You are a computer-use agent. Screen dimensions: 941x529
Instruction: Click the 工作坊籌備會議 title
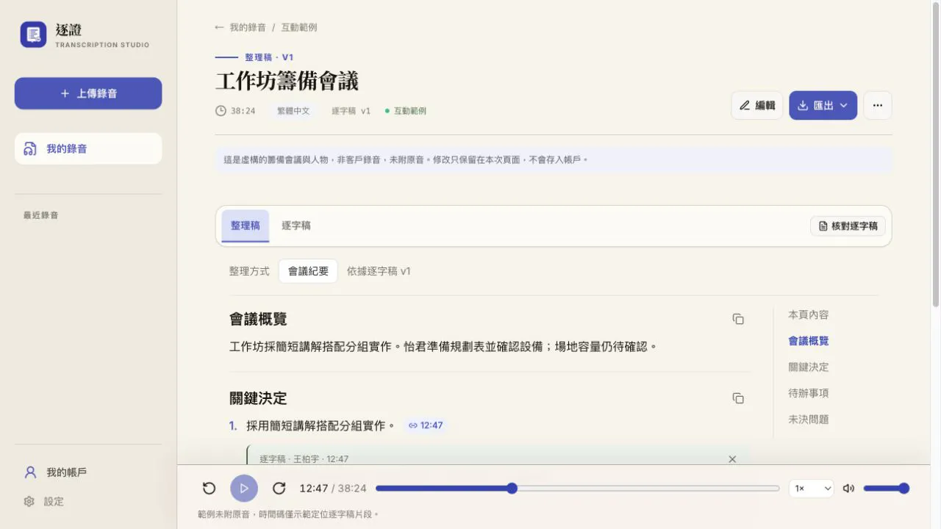tap(287, 81)
